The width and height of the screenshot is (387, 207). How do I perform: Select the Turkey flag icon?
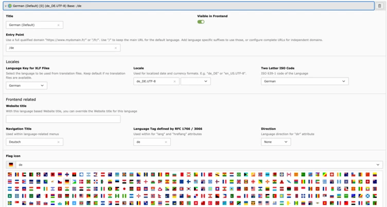point(210,203)
